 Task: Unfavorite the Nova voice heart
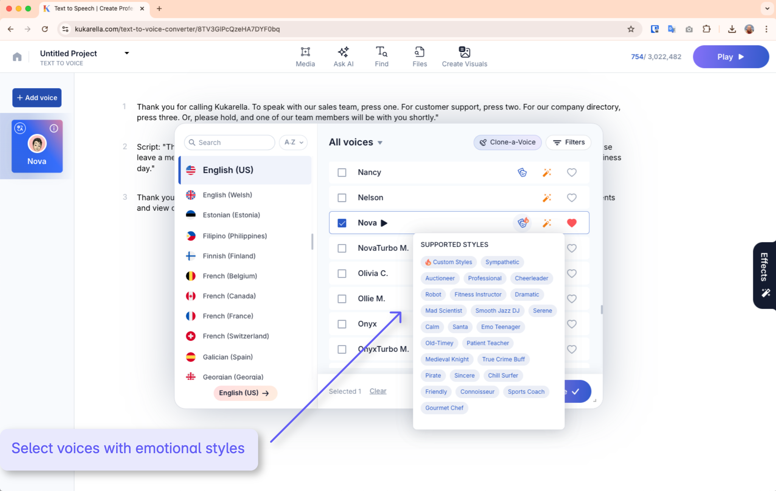pyautogui.click(x=572, y=223)
